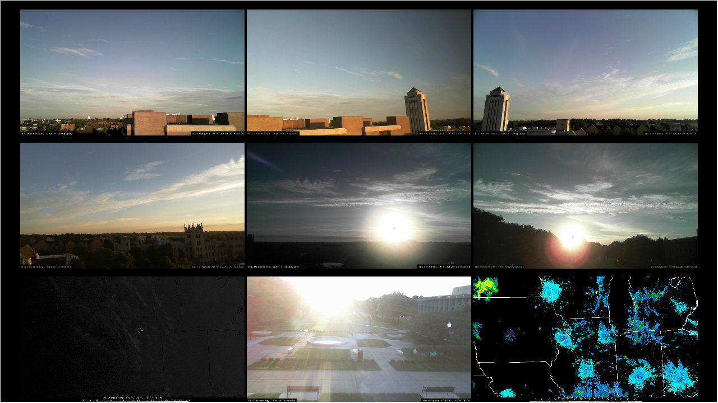The width and height of the screenshot is (718, 403).
Task: Open the colorful weather radar map
Action: click(x=586, y=339)
